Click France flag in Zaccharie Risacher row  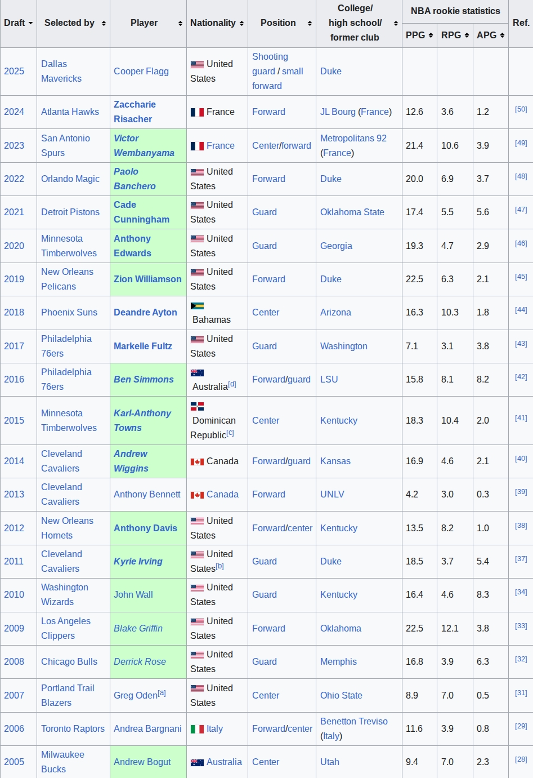pos(197,112)
